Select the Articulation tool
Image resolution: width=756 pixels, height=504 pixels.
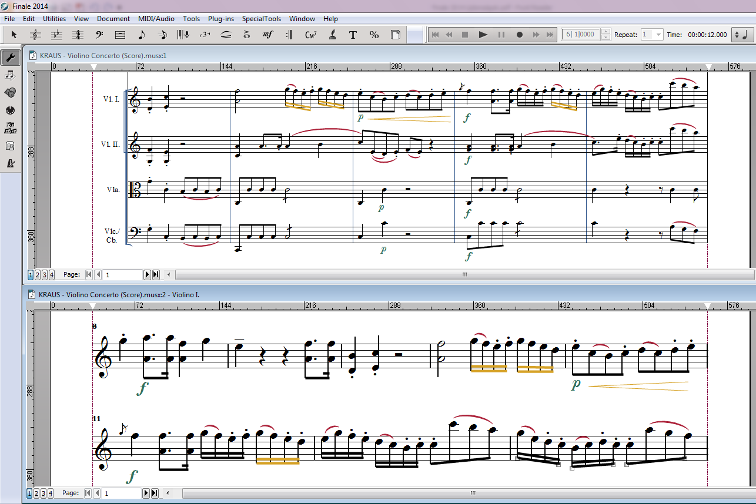tap(247, 35)
